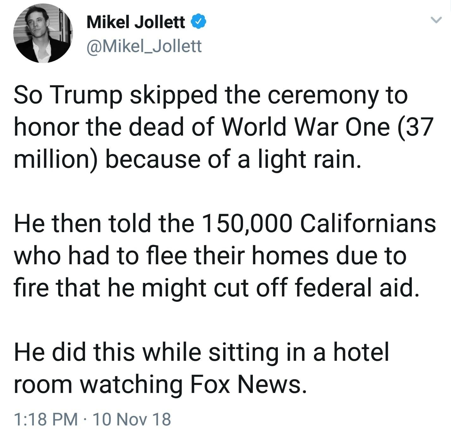Click the paragraph about Californians fleeing fire
Screen dimensions: 451x433
coord(221,256)
